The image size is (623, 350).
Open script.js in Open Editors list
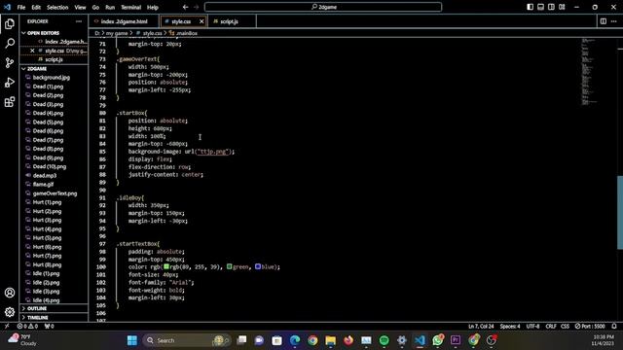click(x=54, y=59)
